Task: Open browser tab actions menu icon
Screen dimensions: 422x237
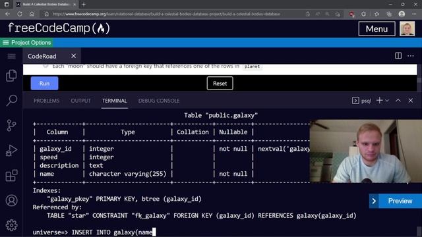Action: (x=7, y=5)
